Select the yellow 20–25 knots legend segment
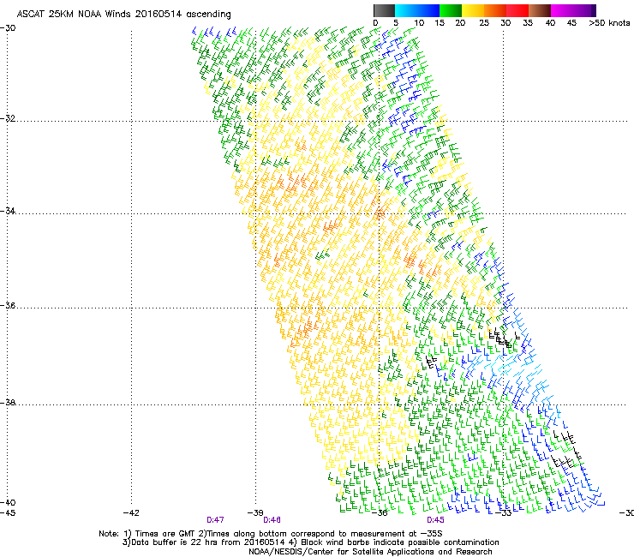The height and width of the screenshot is (557, 634). click(473, 10)
